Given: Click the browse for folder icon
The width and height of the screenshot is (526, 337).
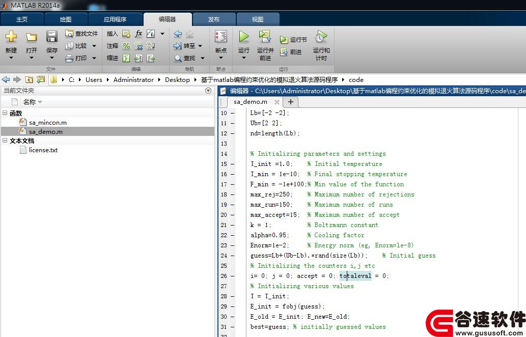Looking at the screenshot, I should coord(41,80).
